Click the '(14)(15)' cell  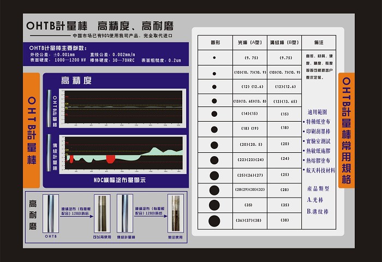tap(249, 114)
